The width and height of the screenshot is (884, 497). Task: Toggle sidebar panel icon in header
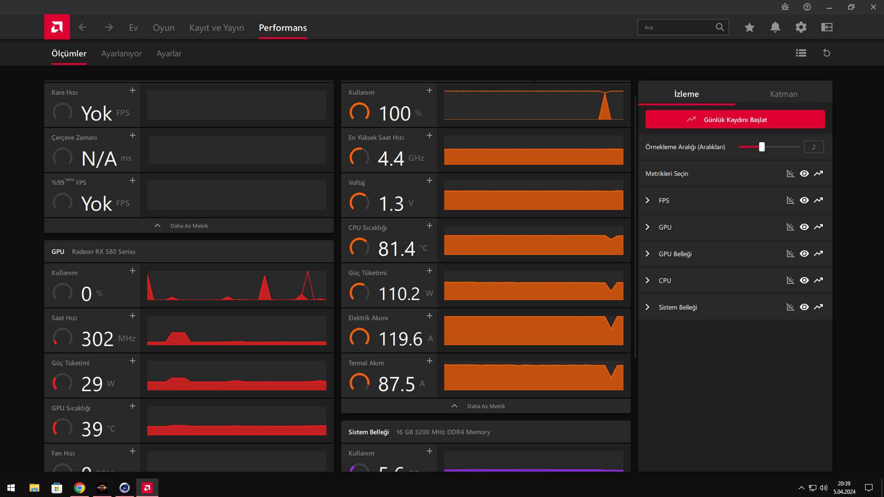pos(827,27)
